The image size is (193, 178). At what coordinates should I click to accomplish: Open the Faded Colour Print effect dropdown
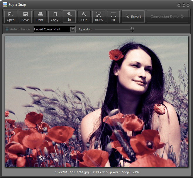[x=52, y=29]
